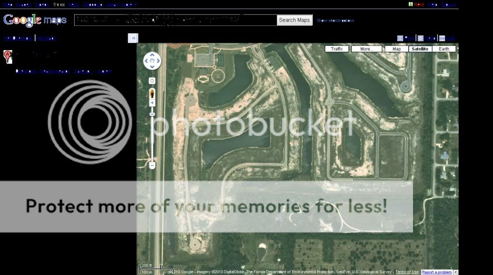The width and height of the screenshot is (493, 275).
Task: Zoom out with the minus button
Action: point(152,165)
